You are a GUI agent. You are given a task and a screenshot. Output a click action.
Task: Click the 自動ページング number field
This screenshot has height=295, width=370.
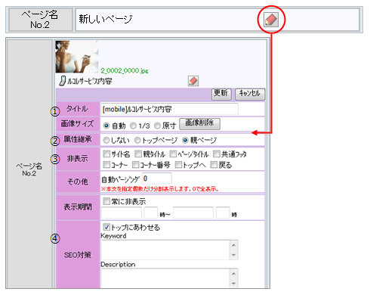(157, 179)
